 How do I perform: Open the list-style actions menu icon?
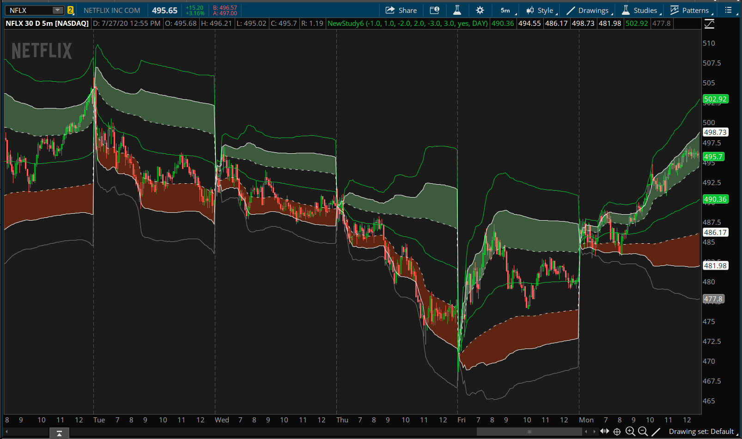pos(729,10)
